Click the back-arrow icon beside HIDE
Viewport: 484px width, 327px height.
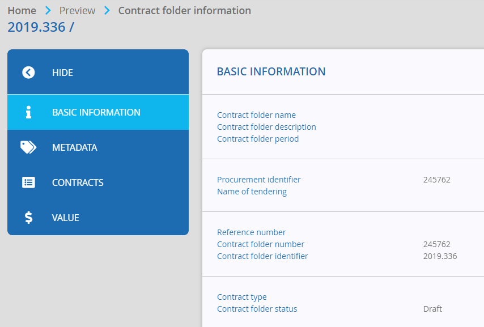28,73
